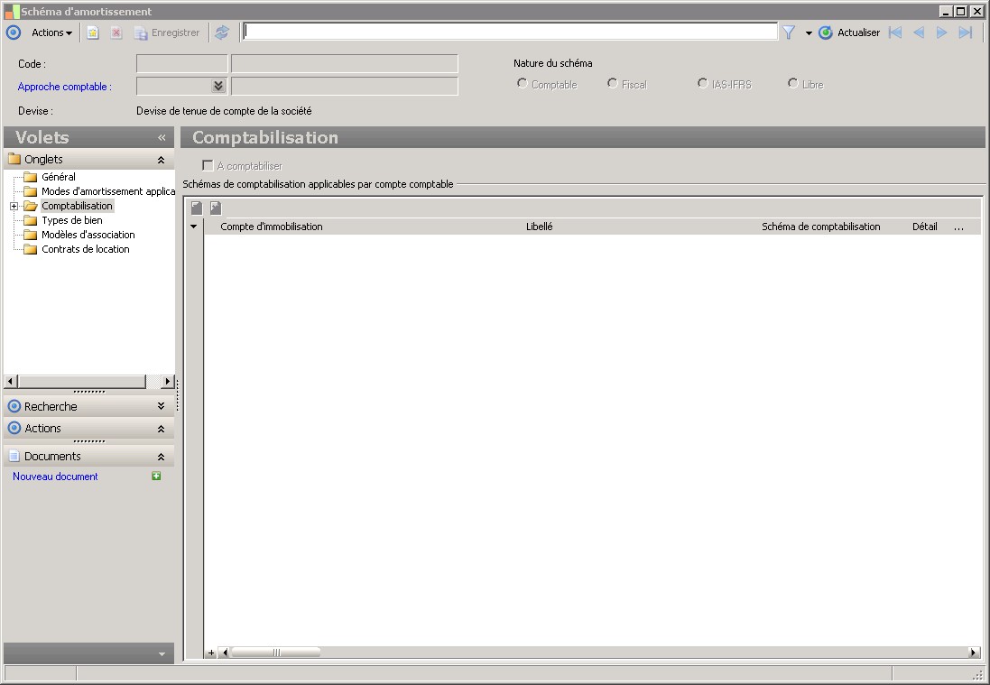Open the grid column selector arrow
990x685 pixels.
194,227
